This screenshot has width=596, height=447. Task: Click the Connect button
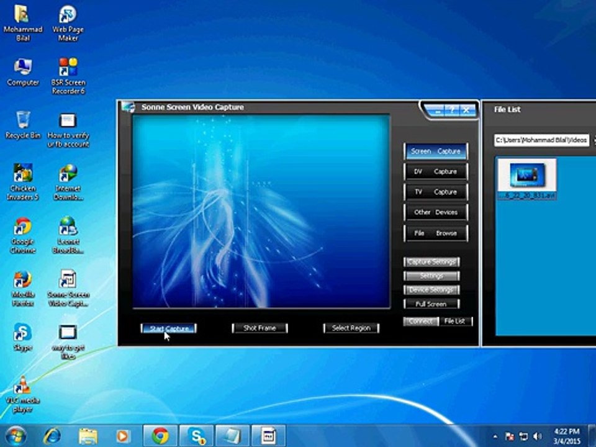click(x=421, y=321)
